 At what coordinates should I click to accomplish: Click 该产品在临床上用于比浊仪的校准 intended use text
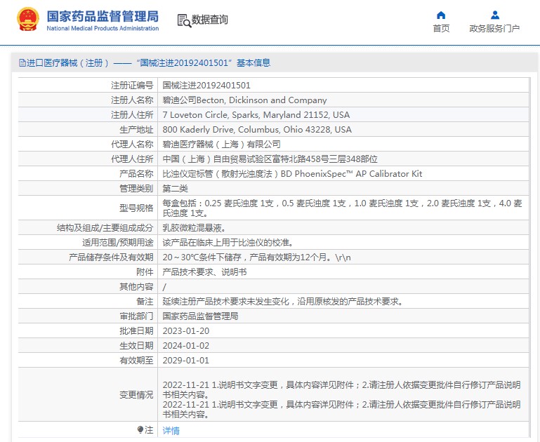[228, 243]
